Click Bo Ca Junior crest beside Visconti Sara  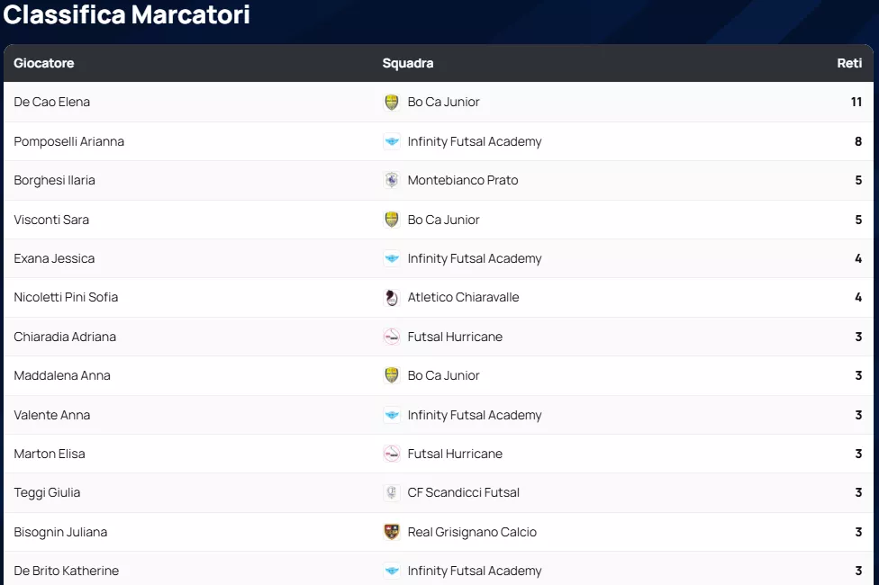[x=392, y=220]
